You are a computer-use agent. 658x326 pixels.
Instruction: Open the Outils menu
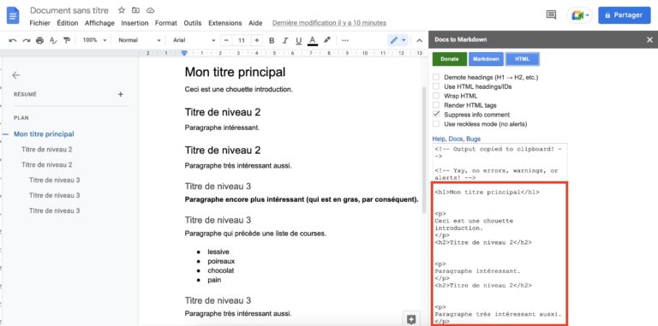click(x=193, y=23)
